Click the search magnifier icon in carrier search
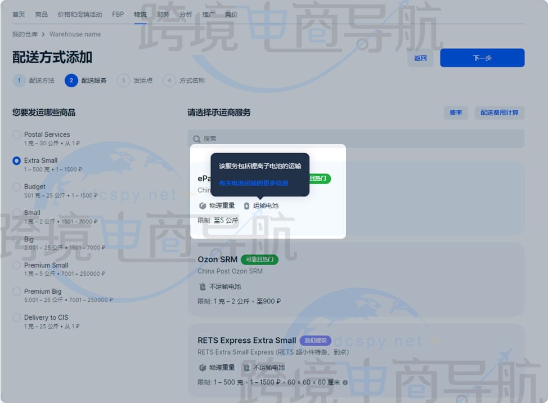The height and width of the screenshot is (403, 548). click(196, 138)
